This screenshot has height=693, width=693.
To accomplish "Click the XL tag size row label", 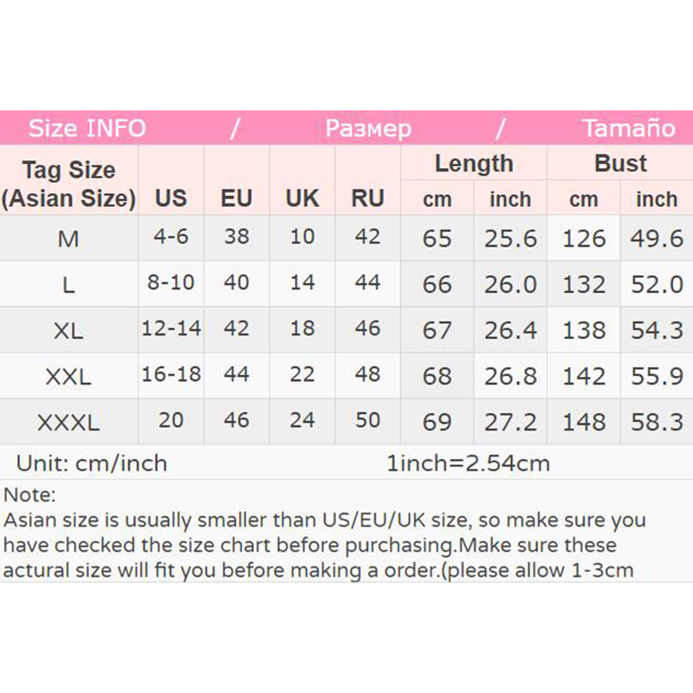I will [68, 330].
